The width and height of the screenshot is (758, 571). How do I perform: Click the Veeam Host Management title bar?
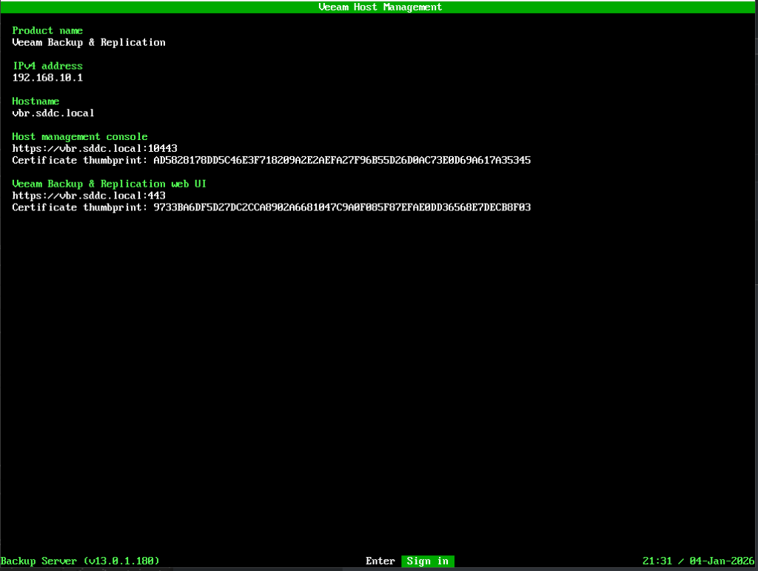click(x=379, y=7)
